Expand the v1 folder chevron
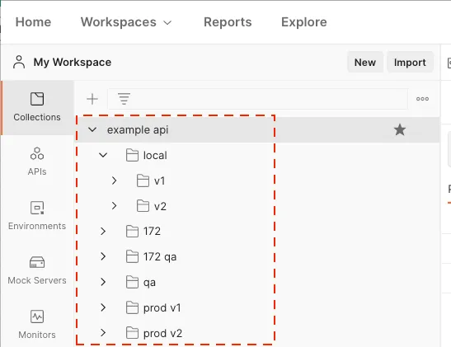This screenshot has height=347, width=451. 114,181
